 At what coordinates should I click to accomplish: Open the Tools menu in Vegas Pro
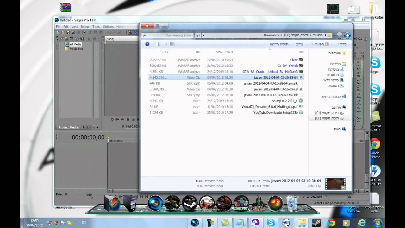point(96,27)
